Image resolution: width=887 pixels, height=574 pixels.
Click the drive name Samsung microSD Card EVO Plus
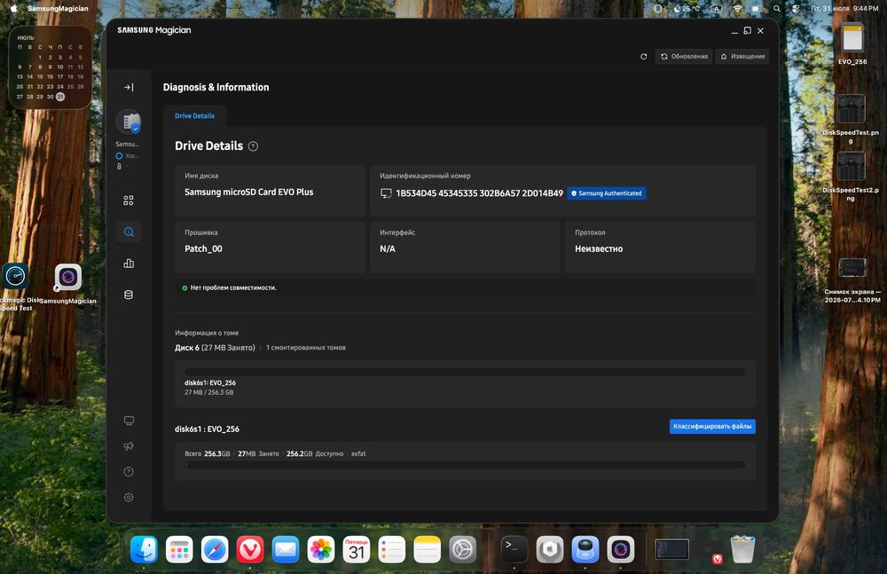point(249,192)
